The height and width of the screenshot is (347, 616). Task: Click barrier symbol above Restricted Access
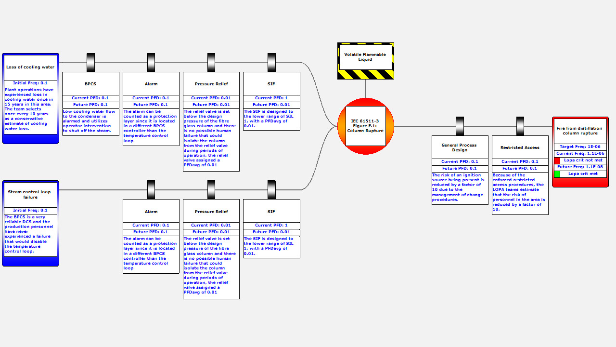(520, 126)
